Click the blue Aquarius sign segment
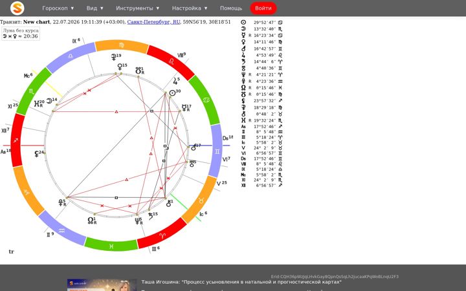The image size is (466, 291). pyautogui.click(x=62, y=230)
